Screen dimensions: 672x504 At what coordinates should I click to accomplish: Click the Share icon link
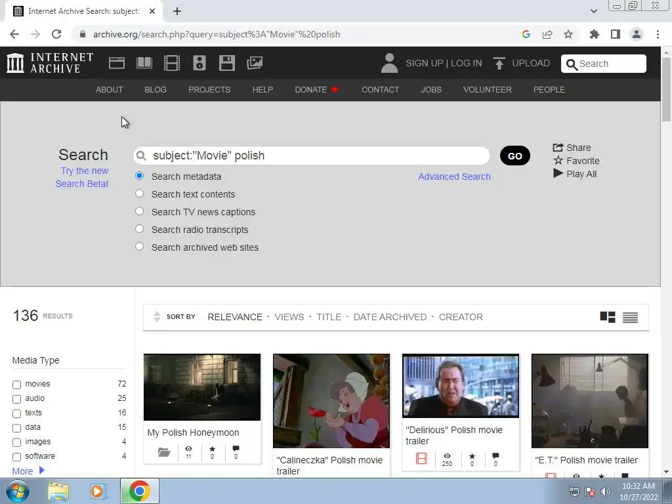point(558,148)
